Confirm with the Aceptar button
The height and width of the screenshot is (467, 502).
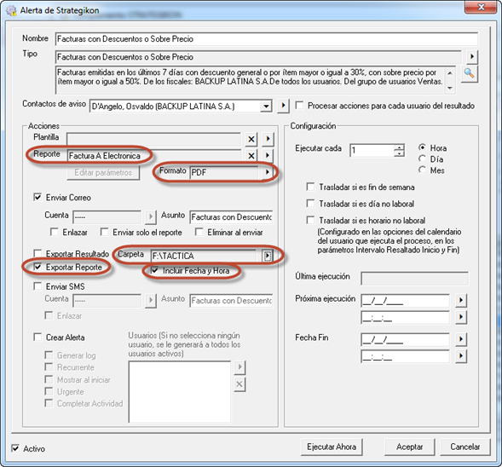[x=409, y=447]
